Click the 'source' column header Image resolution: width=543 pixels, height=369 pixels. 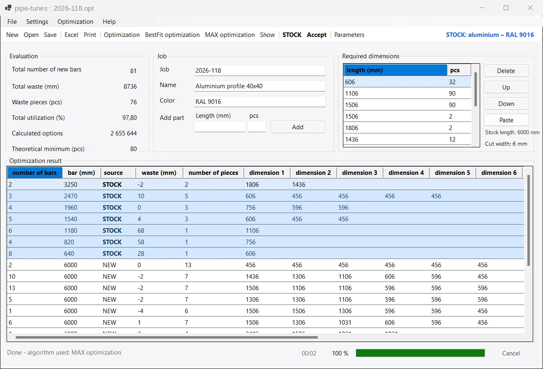pos(118,173)
